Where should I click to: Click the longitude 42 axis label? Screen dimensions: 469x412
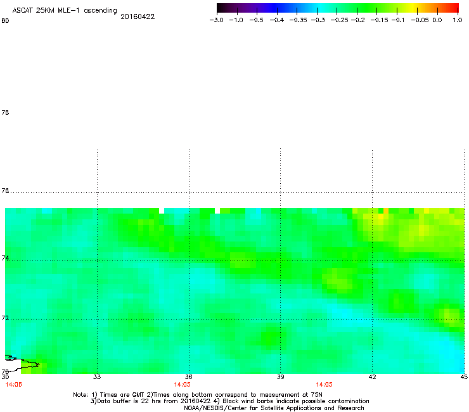coord(372,377)
